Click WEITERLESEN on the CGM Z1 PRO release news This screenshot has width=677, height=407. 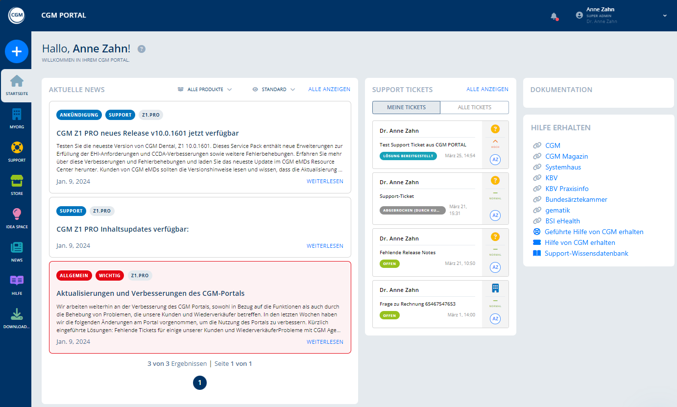(325, 181)
